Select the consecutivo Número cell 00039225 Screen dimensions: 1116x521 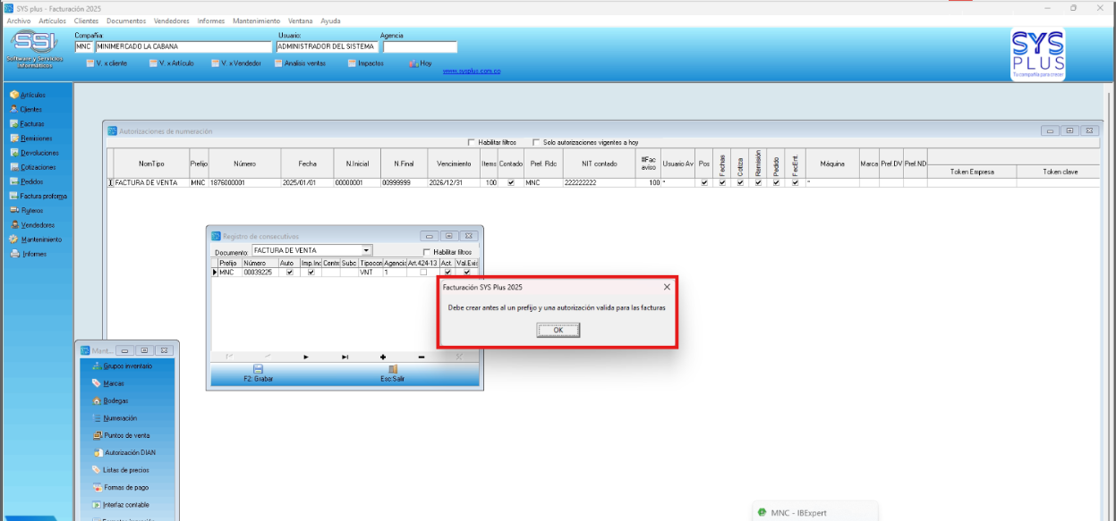(x=260, y=273)
